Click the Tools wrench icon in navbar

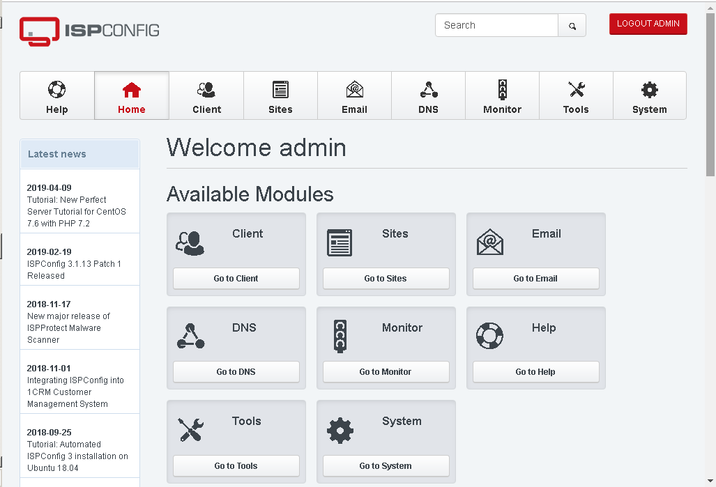click(x=577, y=89)
